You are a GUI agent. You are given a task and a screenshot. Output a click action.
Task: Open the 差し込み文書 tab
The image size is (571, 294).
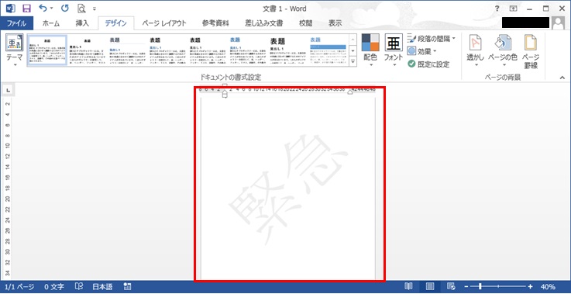tap(263, 23)
